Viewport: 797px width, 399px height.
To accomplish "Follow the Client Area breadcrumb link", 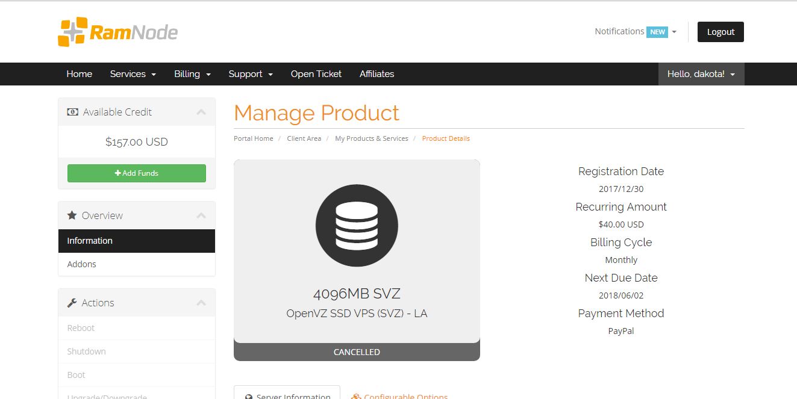I will [x=304, y=138].
